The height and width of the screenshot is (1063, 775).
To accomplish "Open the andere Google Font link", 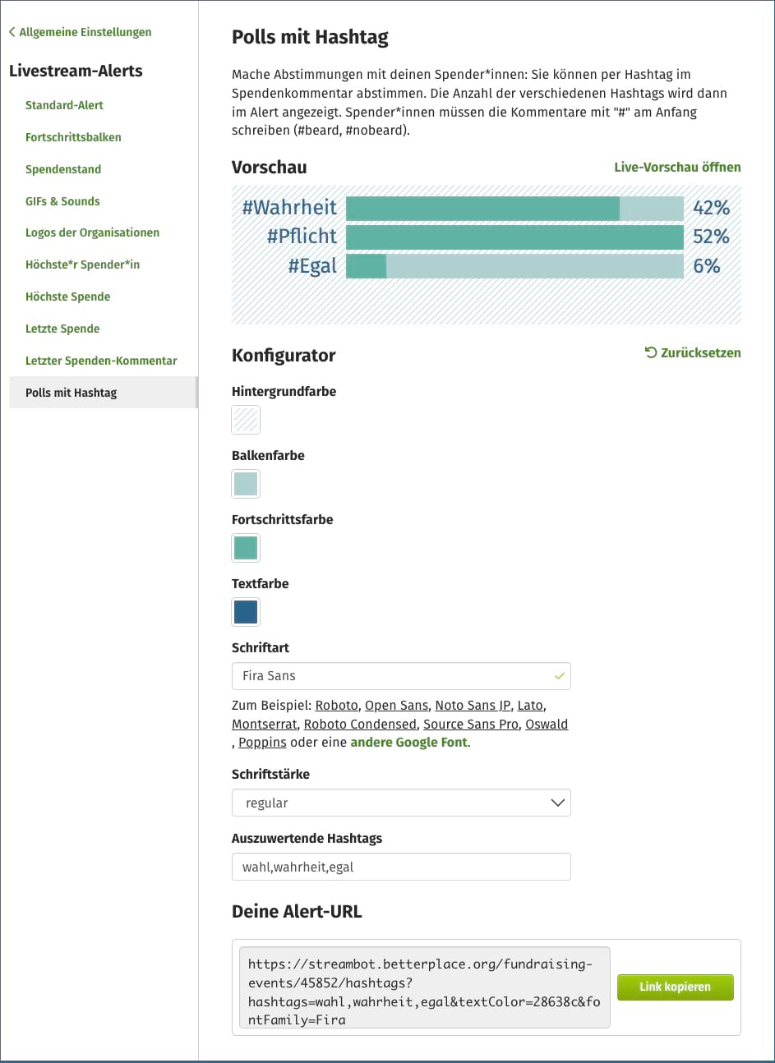I will (408, 742).
